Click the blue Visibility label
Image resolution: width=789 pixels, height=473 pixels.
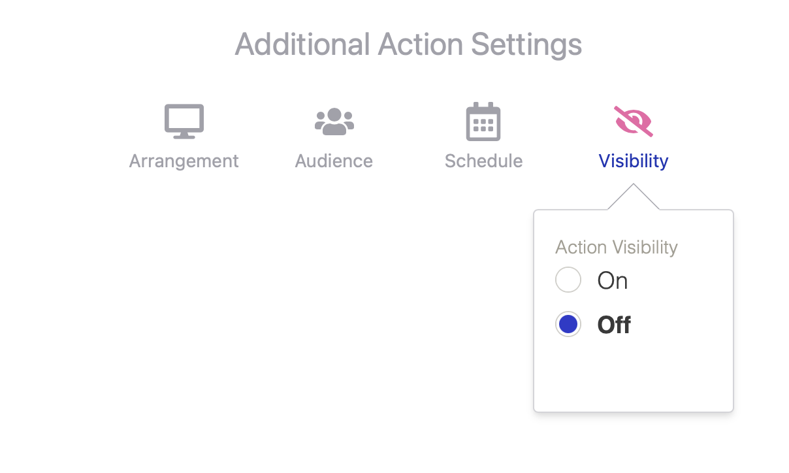[634, 161]
